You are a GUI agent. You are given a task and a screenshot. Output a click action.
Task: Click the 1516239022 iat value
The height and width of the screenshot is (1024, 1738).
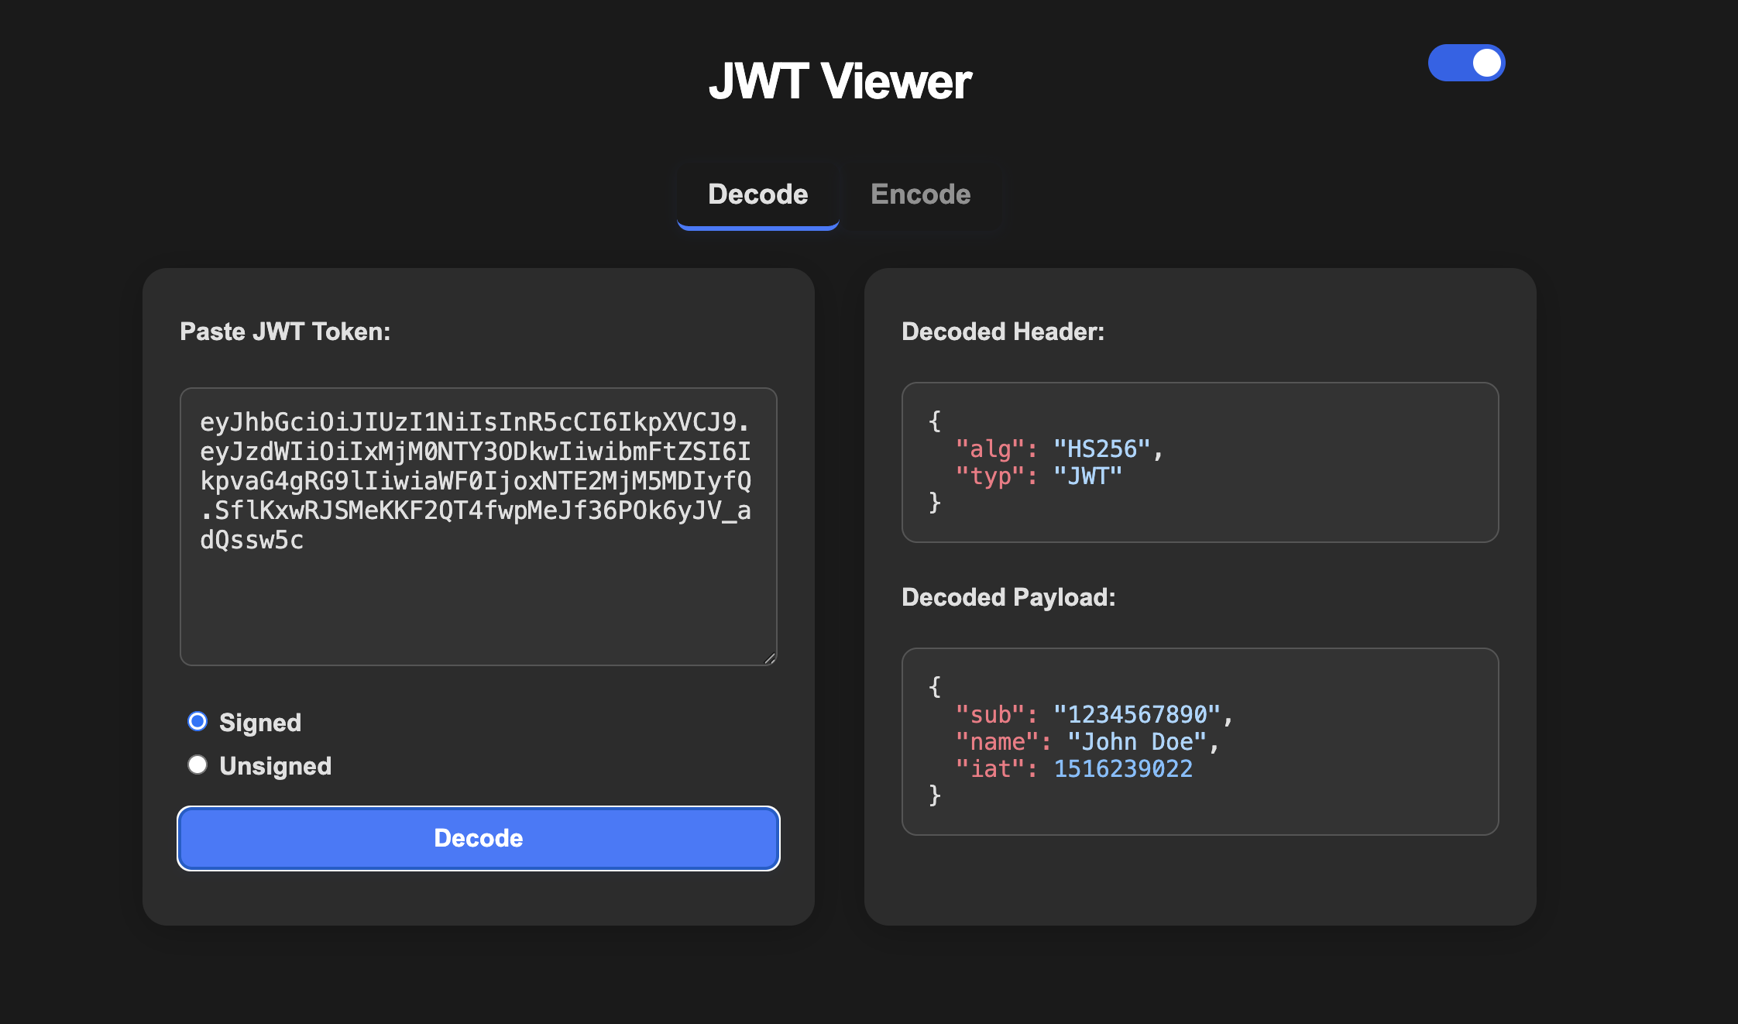pyautogui.click(x=1123, y=769)
